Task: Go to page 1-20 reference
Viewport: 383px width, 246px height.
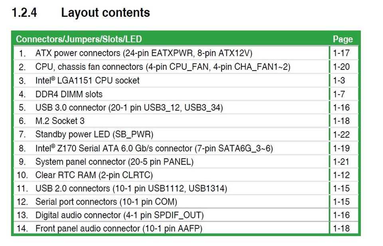Action: (341, 67)
